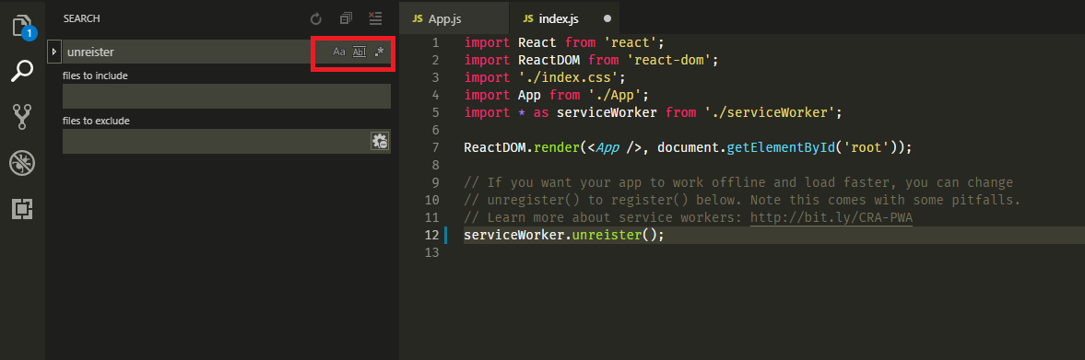
Task: Open the Search view icon
Action: tap(22, 71)
